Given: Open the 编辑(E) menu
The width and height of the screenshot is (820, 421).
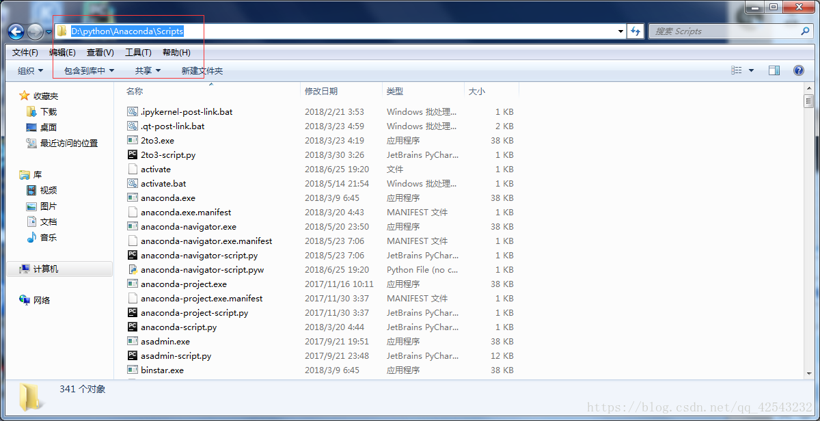Looking at the screenshot, I should click(x=62, y=53).
